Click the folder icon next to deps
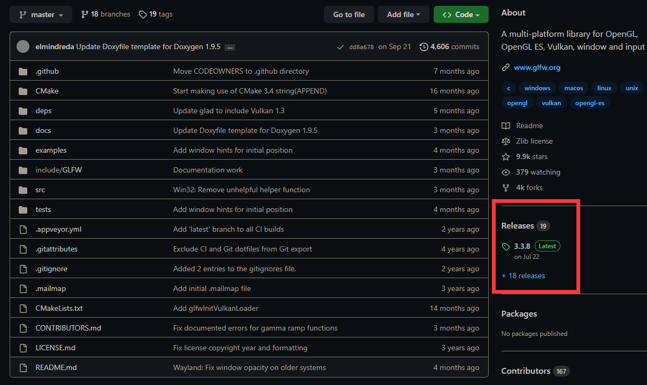The height and width of the screenshot is (385, 647). (23, 111)
